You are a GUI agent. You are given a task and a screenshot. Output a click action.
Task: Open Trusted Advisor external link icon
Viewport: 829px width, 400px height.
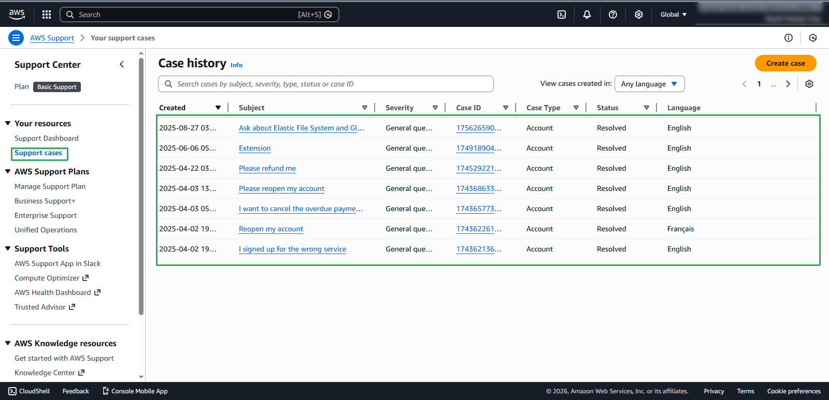coord(72,307)
